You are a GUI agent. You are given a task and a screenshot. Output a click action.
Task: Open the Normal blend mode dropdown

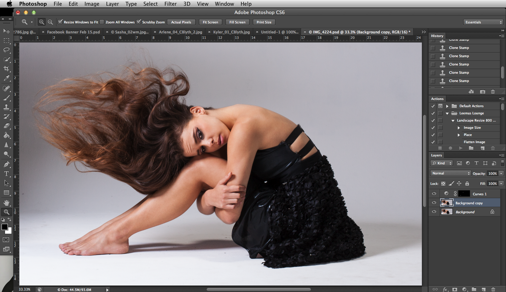pyautogui.click(x=451, y=173)
